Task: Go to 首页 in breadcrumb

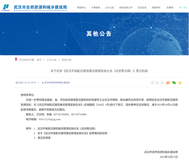Action: (39, 60)
